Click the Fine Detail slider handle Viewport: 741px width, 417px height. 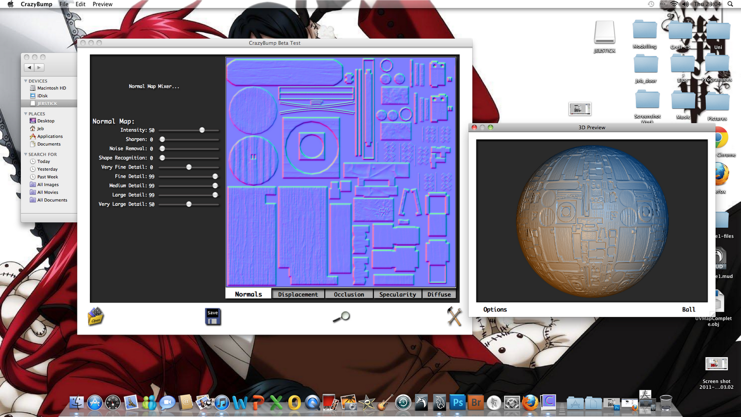click(x=215, y=177)
